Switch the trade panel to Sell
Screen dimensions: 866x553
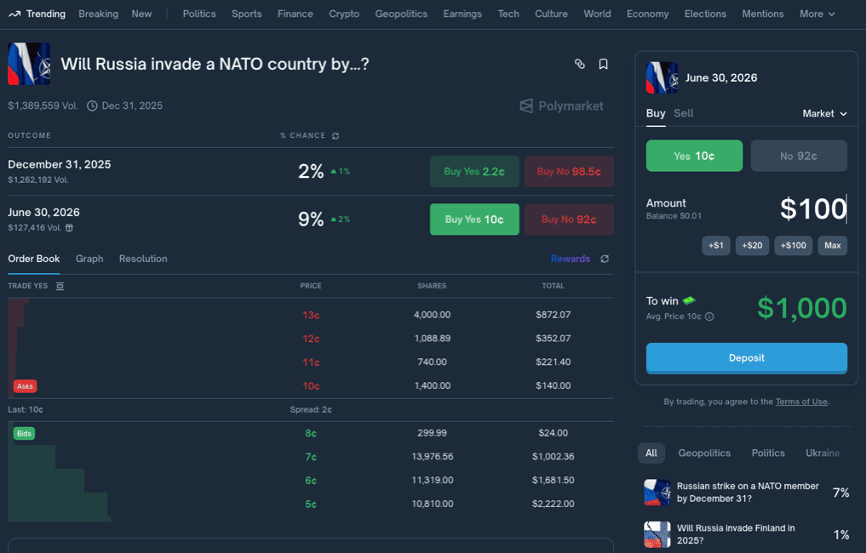tap(683, 113)
